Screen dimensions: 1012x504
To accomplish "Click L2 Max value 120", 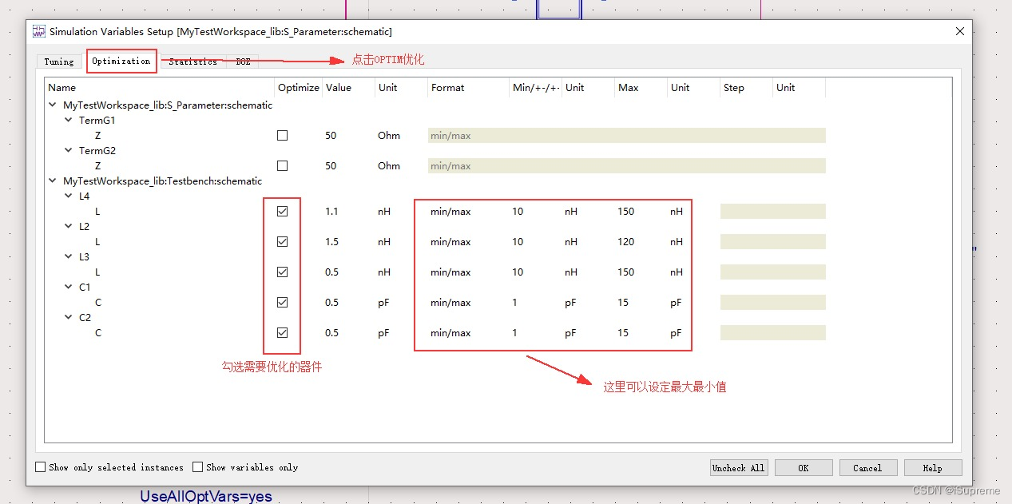I will [x=625, y=242].
